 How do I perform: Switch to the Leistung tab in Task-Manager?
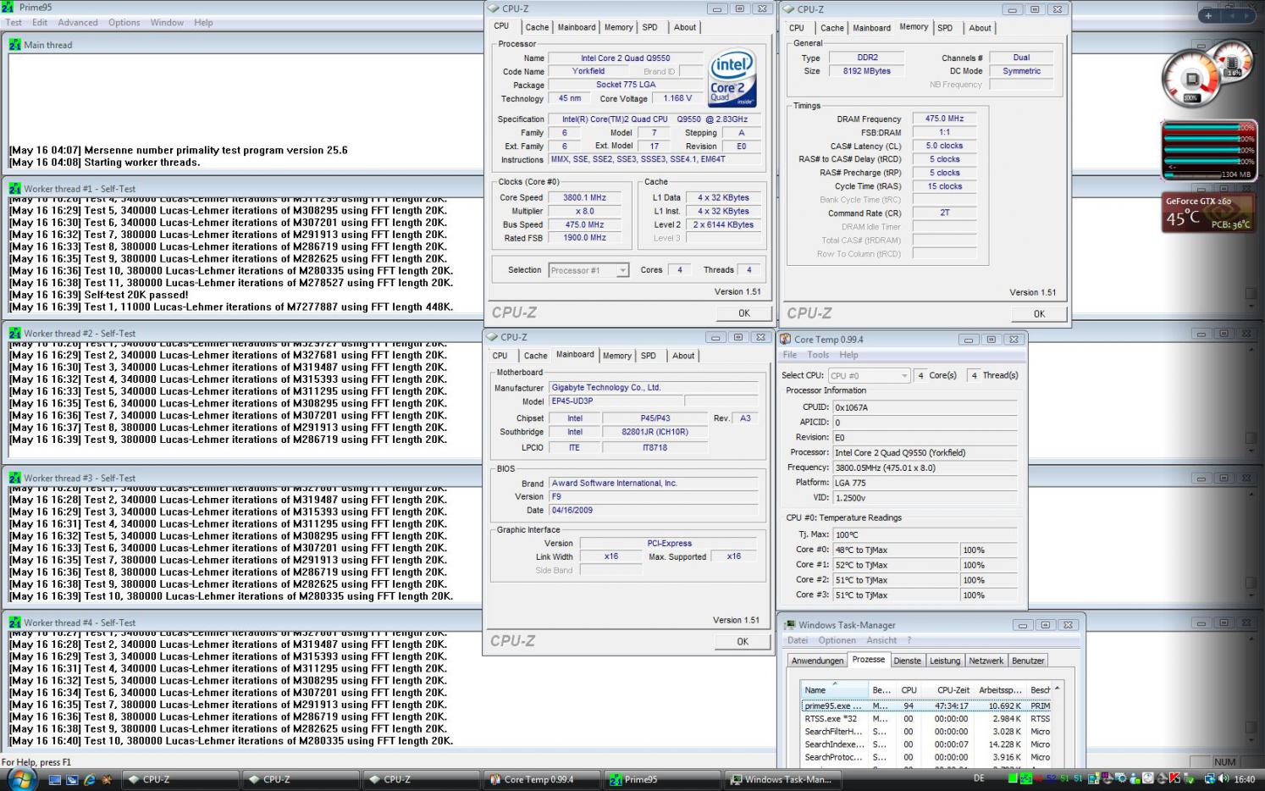pyautogui.click(x=945, y=661)
